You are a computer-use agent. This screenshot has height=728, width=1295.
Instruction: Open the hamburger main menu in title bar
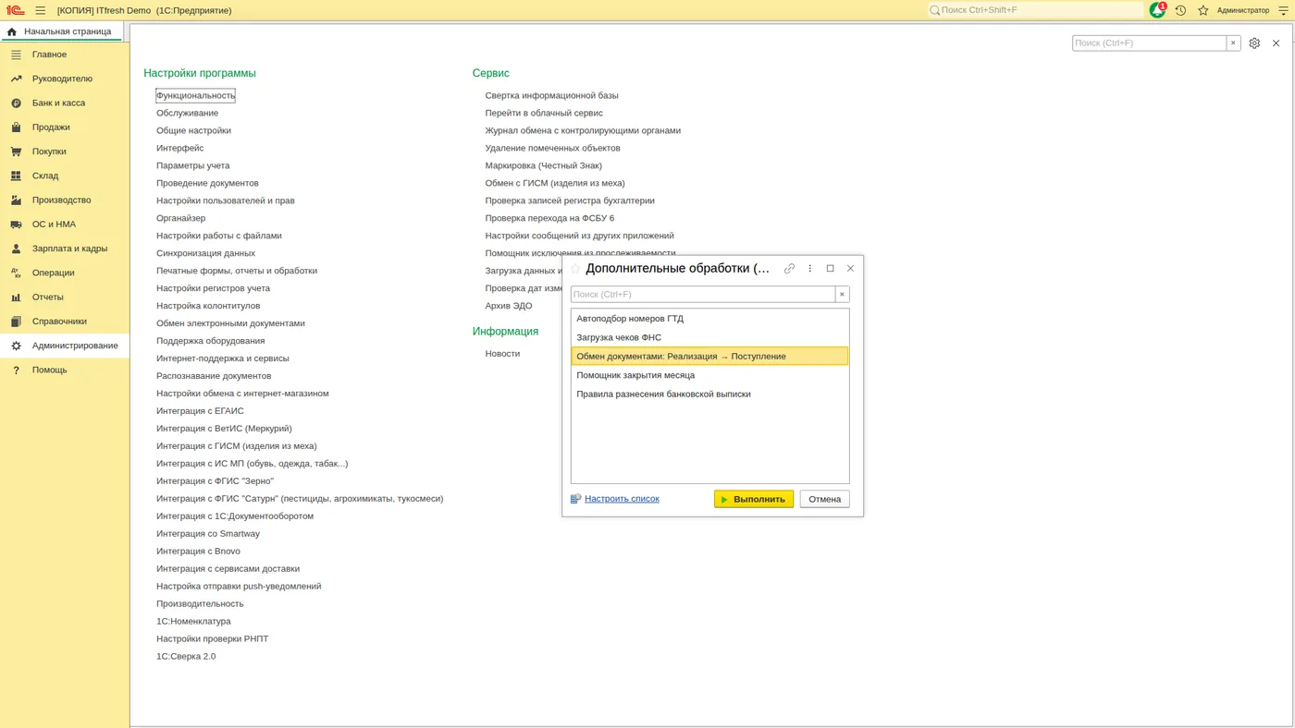tap(41, 10)
